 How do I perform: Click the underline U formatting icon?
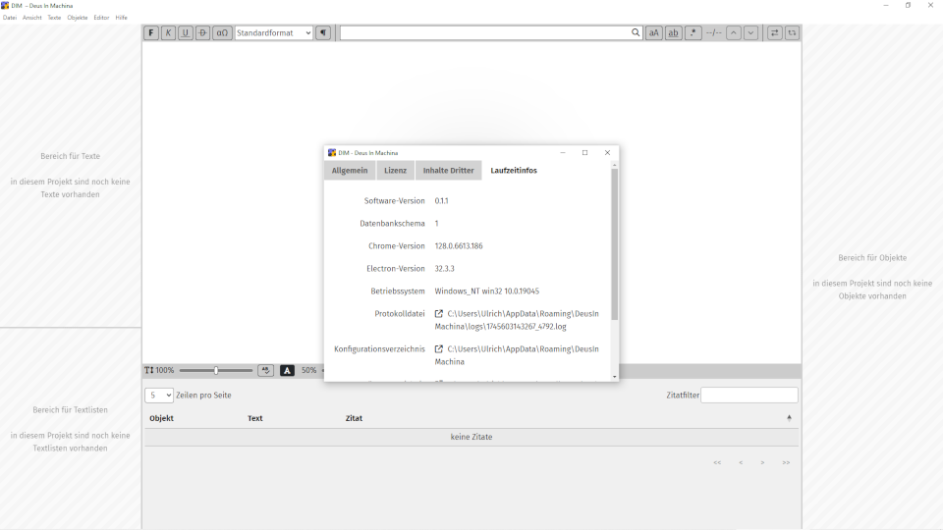(186, 33)
